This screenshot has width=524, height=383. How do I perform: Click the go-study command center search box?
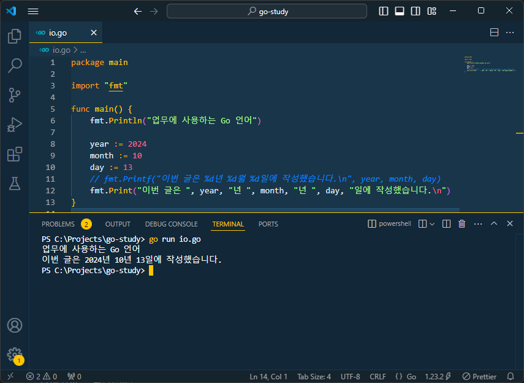267,11
